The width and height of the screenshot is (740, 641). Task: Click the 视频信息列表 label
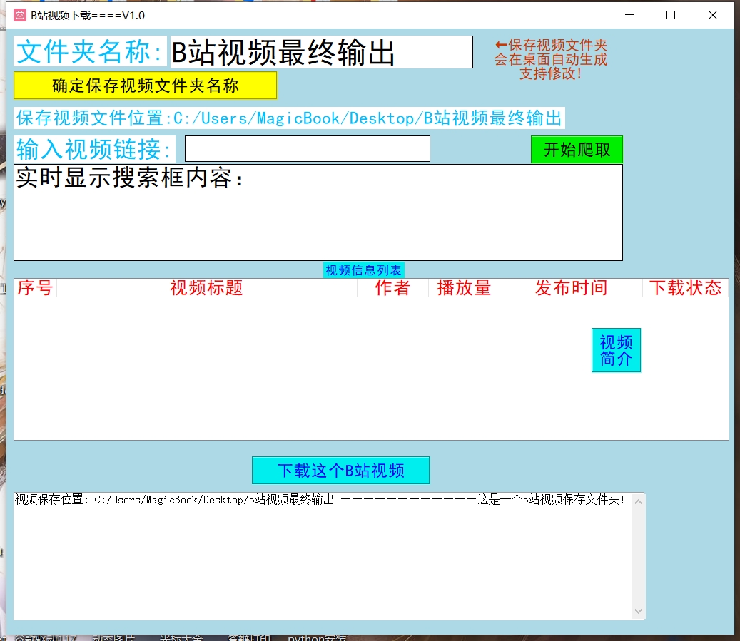point(363,270)
